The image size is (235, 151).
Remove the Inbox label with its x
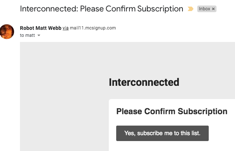(213, 9)
